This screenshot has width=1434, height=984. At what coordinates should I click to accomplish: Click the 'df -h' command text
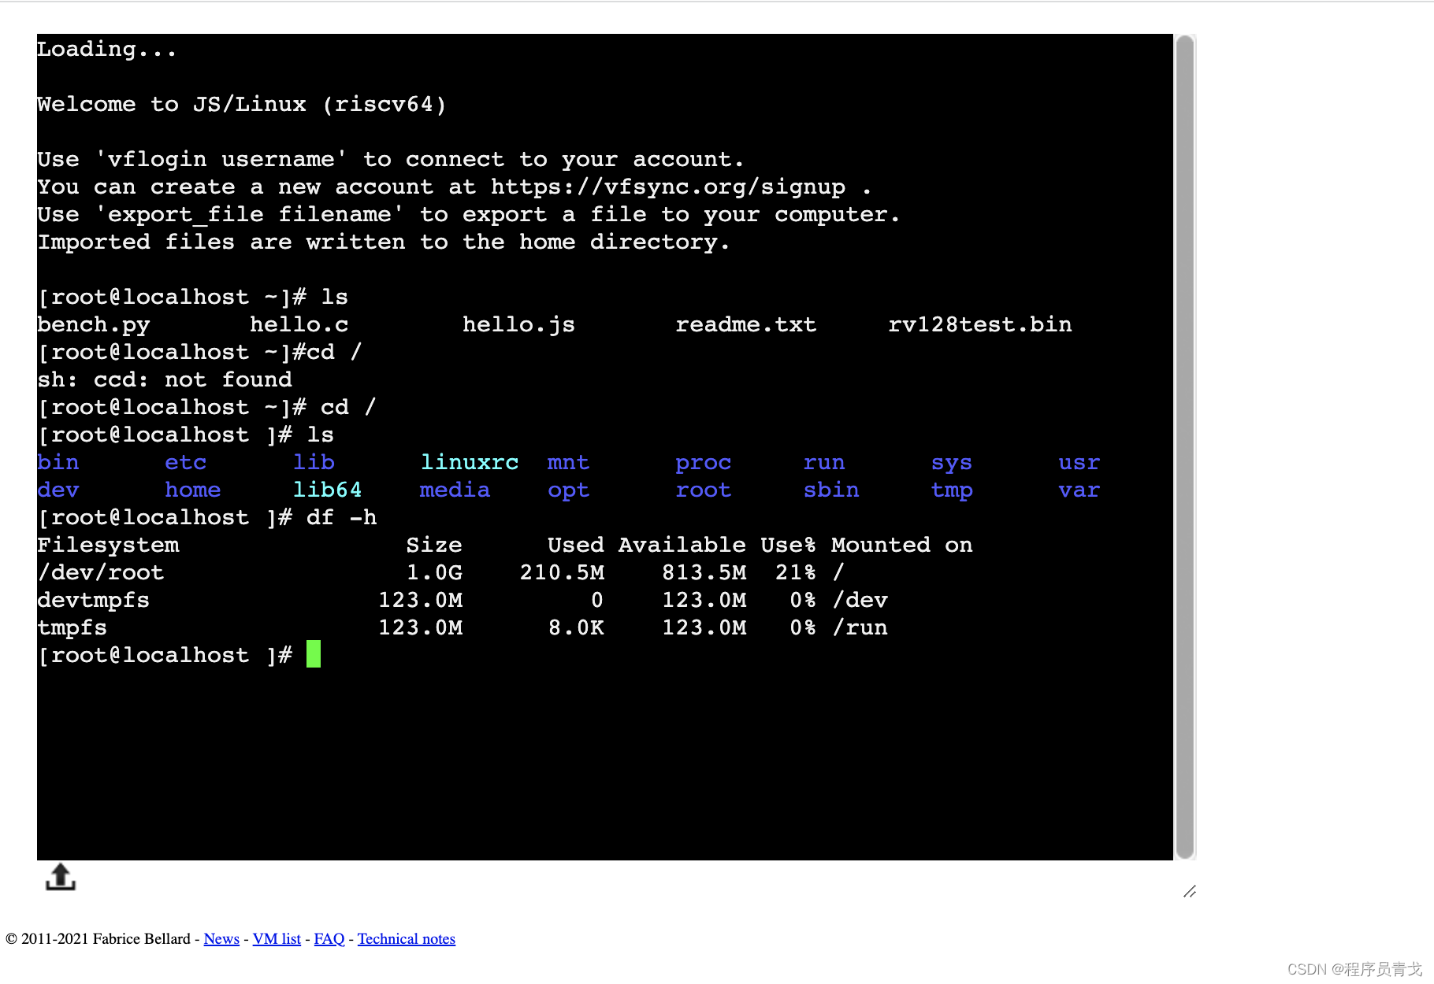pos(342,517)
